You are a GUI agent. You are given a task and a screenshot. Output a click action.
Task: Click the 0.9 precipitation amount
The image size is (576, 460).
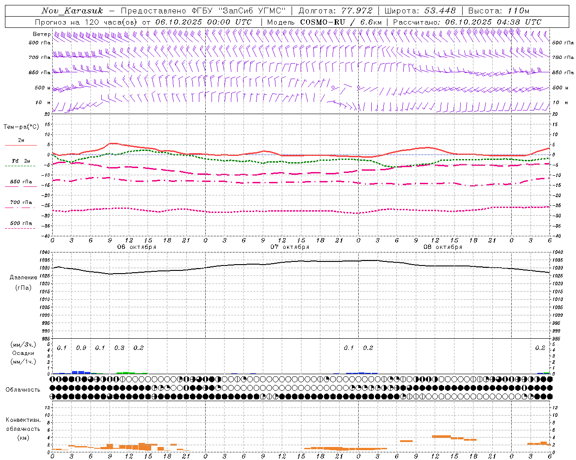click(81, 348)
